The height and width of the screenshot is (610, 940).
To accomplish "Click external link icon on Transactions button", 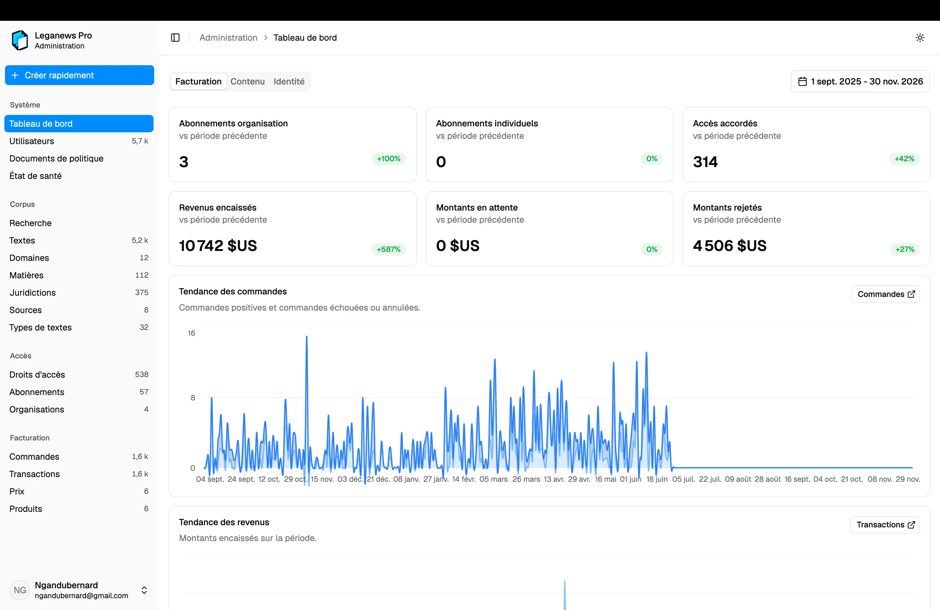I will tap(911, 525).
